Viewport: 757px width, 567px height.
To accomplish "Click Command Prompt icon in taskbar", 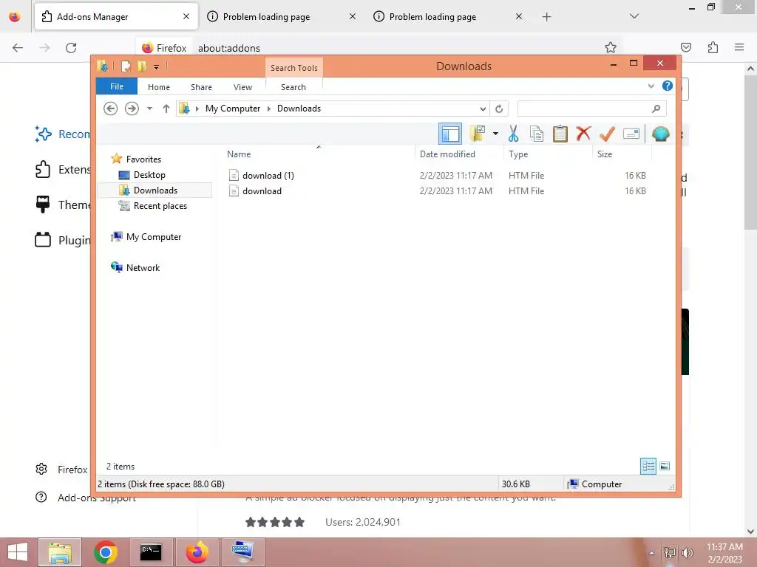I will tap(151, 552).
